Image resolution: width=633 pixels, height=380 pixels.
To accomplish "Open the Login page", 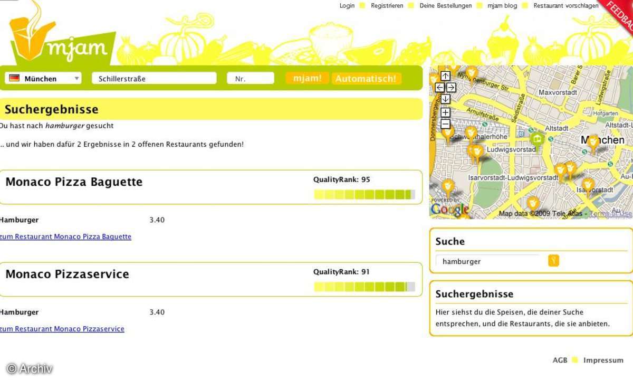I will click(x=347, y=6).
